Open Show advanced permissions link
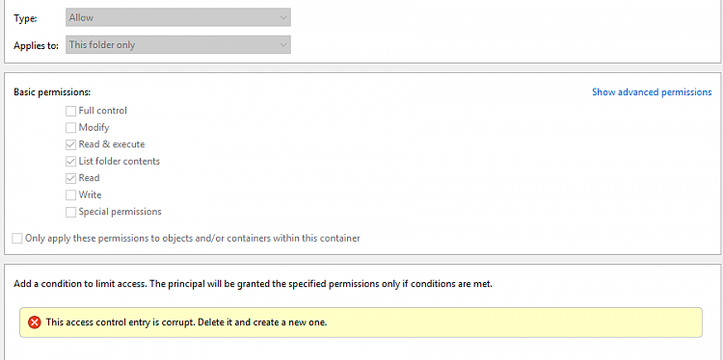Screen dimensions: 723x360 pyautogui.click(x=652, y=92)
